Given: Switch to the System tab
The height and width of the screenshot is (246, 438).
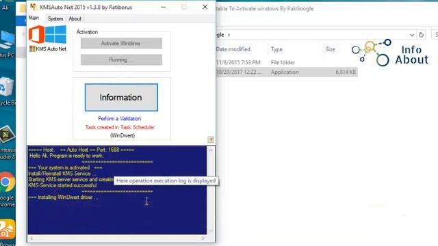Looking at the screenshot, I should pos(55,18).
